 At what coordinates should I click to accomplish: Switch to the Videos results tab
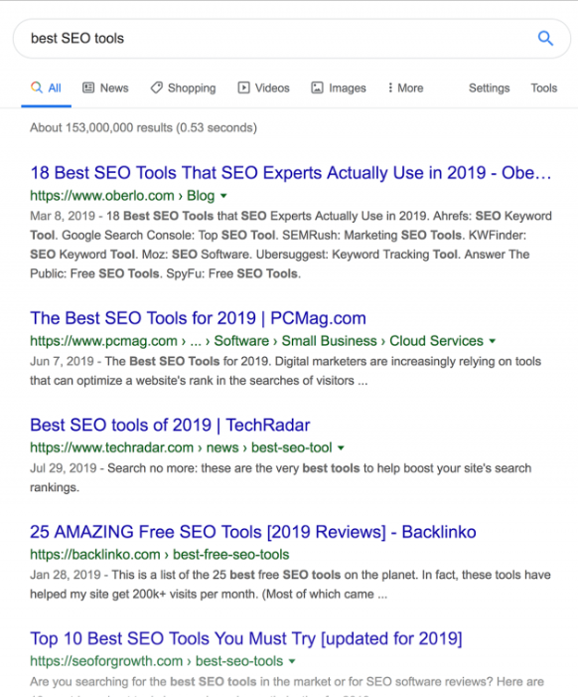264,88
